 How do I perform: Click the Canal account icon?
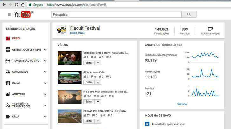[8, 83]
